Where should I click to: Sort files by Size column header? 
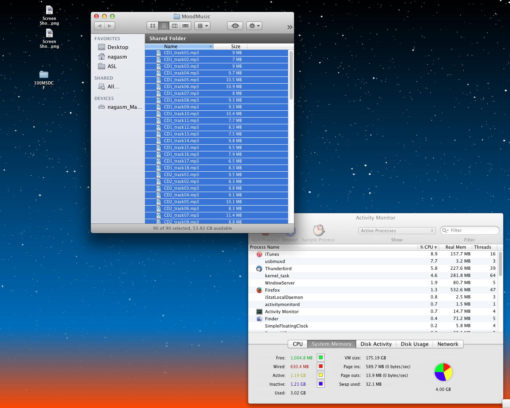coord(235,47)
